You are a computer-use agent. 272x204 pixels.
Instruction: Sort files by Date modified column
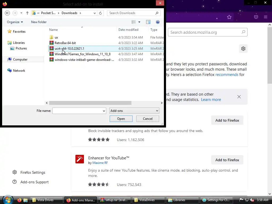pyautogui.click(x=128, y=30)
